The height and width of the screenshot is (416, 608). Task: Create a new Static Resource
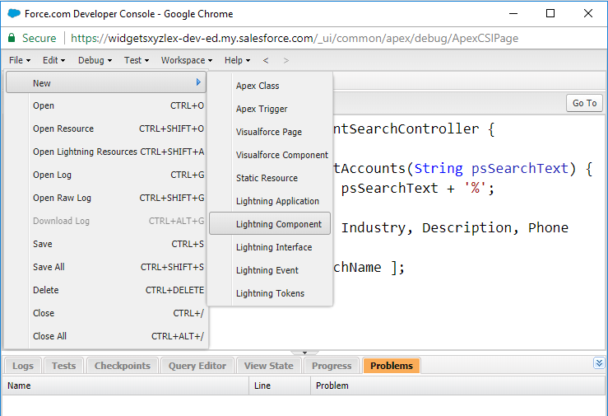(270, 178)
